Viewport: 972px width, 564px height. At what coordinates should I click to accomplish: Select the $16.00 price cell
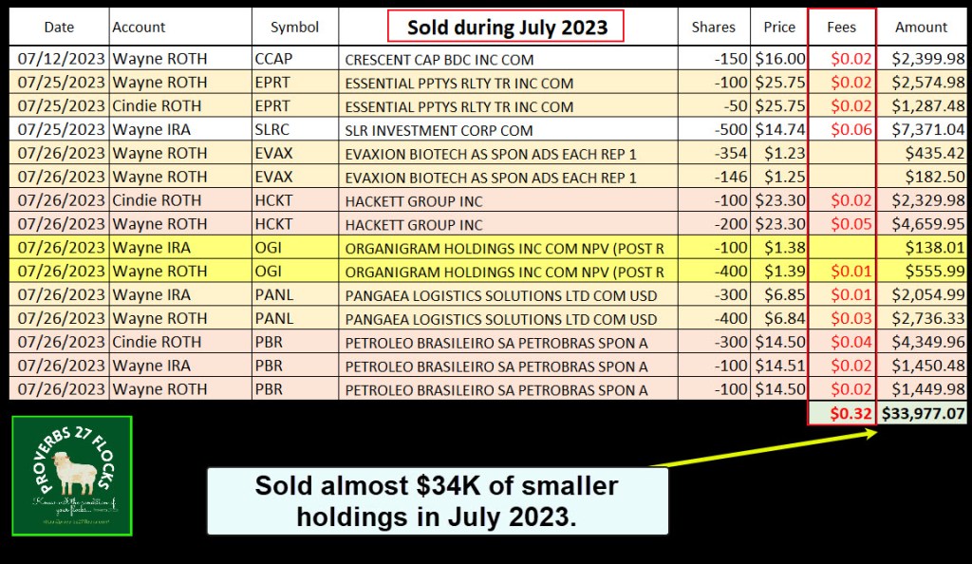point(778,59)
